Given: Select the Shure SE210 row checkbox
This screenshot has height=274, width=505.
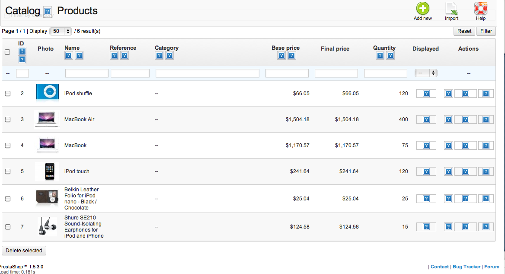Looking at the screenshot, I should click(8, 227).
